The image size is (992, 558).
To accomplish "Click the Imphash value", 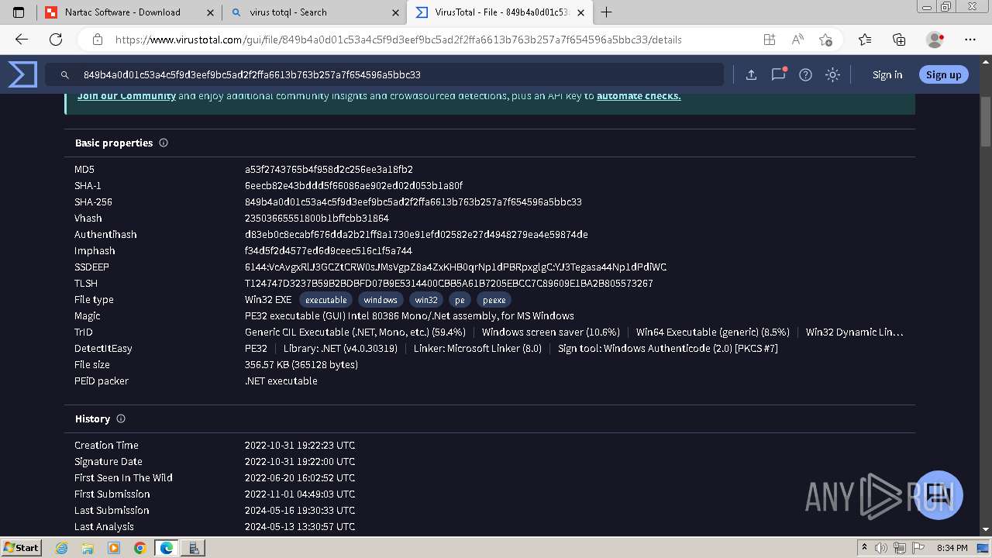I will (329, 250).
